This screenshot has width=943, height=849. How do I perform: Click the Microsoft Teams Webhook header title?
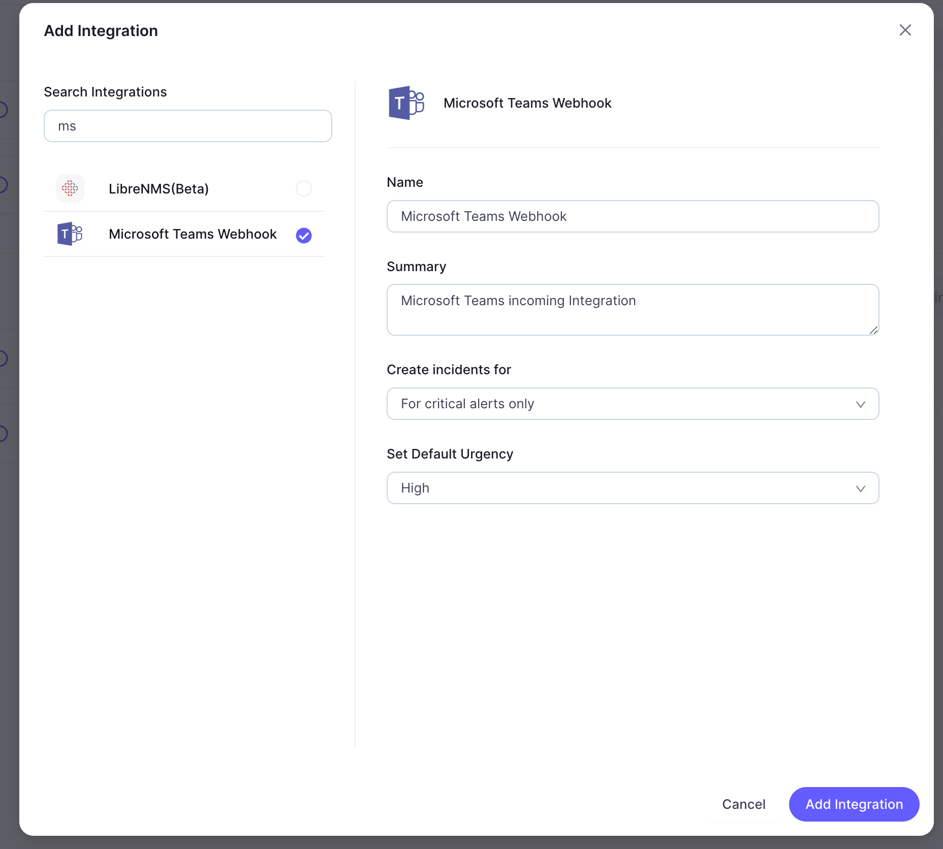click(x=527, y=103)
